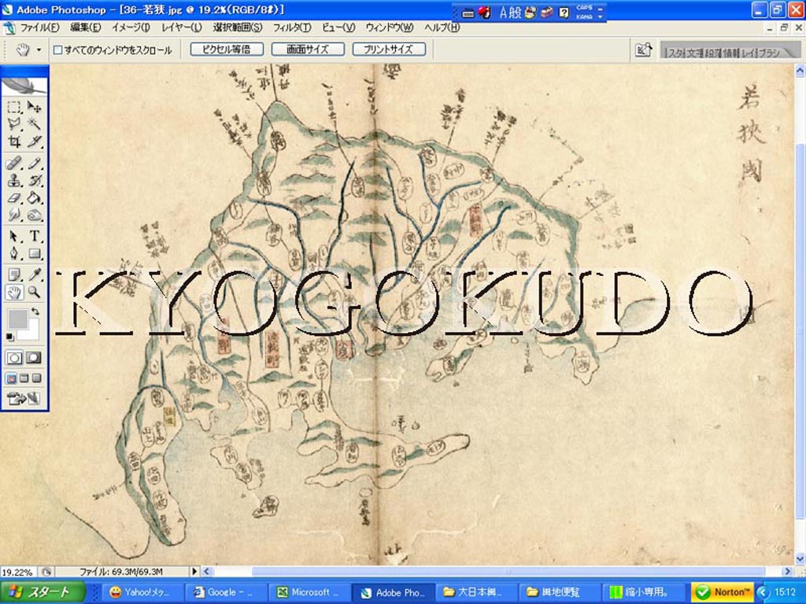Click the 画面サイズ button
Viewport: 806px width, 604px height.
click(x=308, y=50)
